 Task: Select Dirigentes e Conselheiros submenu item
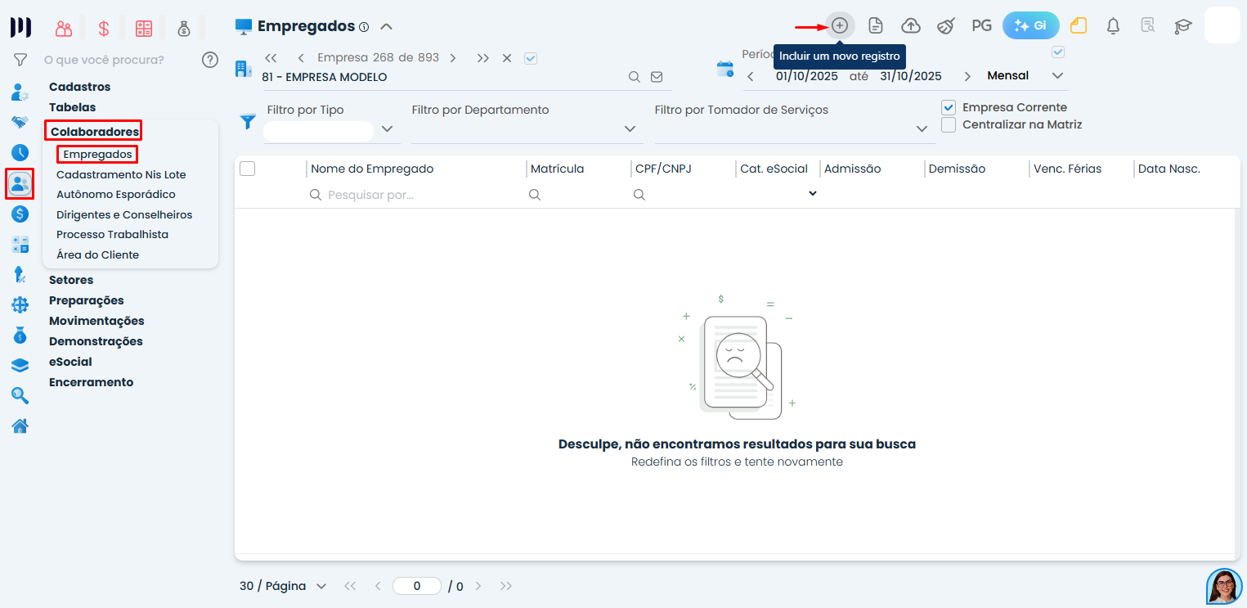pyautogui.click(x=124, y=214)
